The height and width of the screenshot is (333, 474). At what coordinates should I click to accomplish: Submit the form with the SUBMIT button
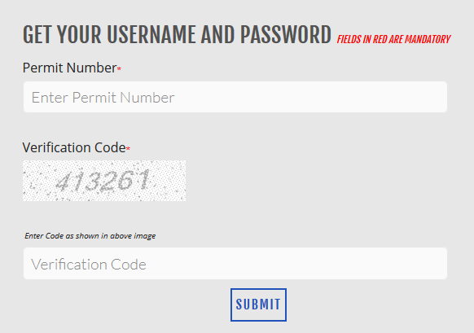(258, 305)
